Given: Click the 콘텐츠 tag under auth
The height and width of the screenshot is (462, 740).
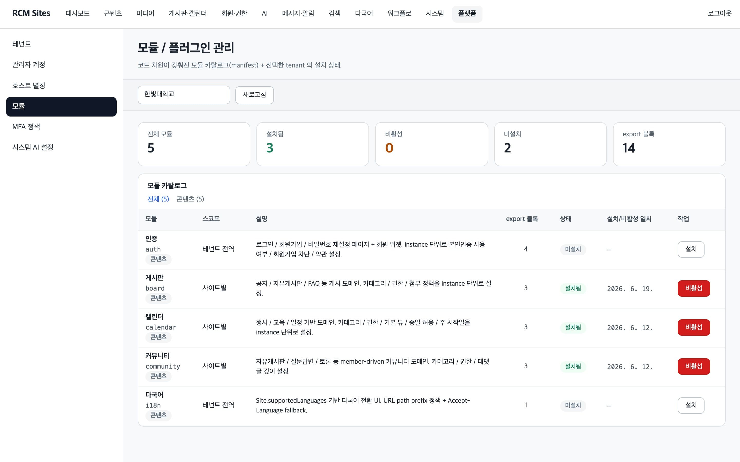Looking at the screenshot, I should (158, 259).
